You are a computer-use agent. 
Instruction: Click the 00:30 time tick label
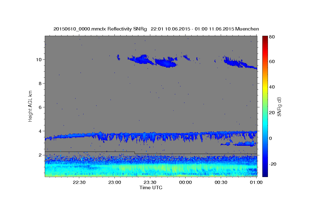221,183
